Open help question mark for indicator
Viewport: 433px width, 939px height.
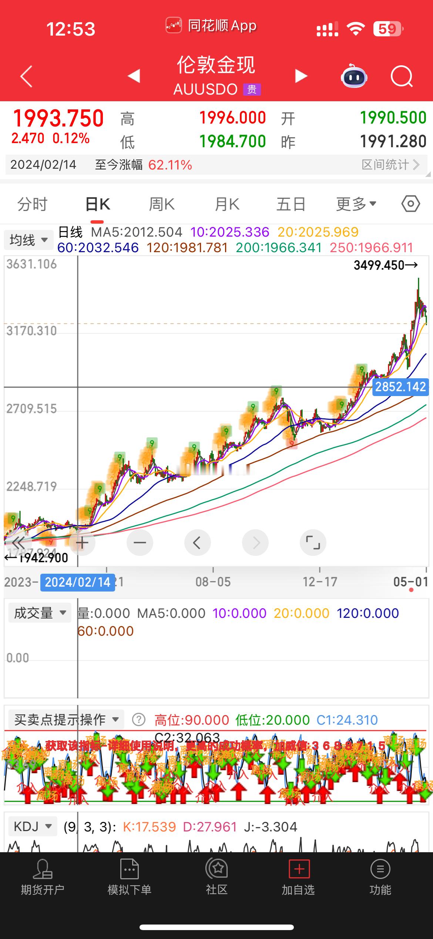click(139, 720)
